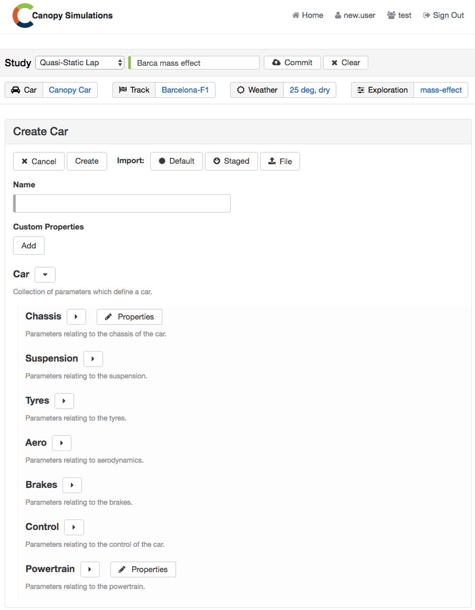475x610 pixels.
Task: Expand the Tyres section
Action: [64, 401]
